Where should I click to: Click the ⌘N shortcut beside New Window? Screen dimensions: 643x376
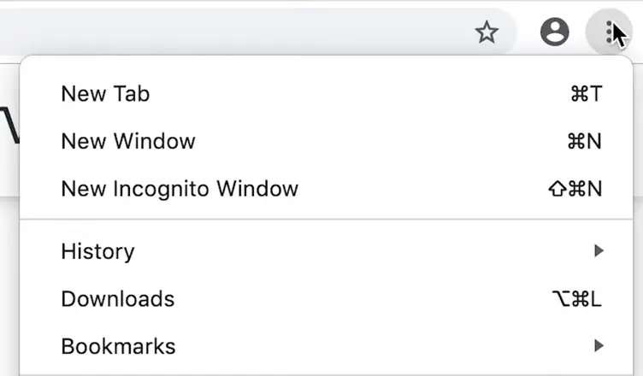click(585, 141)
